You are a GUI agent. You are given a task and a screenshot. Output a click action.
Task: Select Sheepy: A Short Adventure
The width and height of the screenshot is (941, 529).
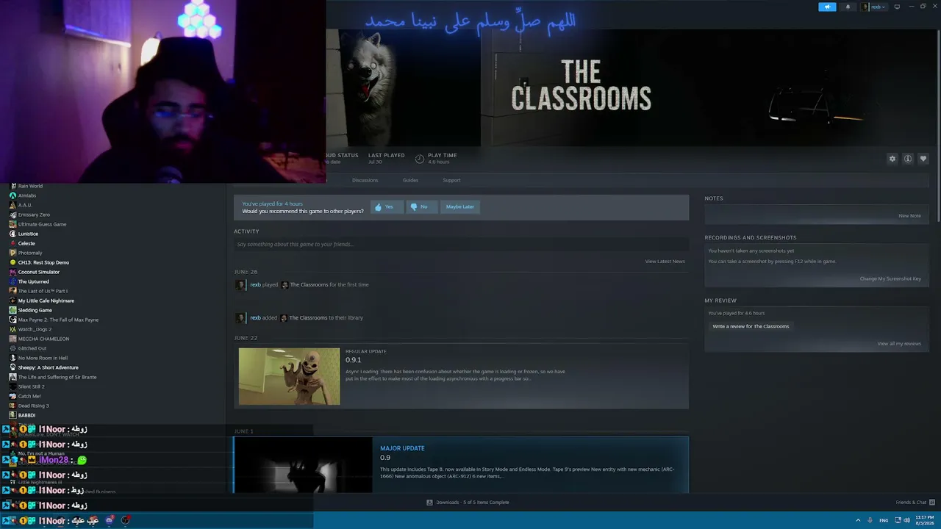click(x=48, y=368)
